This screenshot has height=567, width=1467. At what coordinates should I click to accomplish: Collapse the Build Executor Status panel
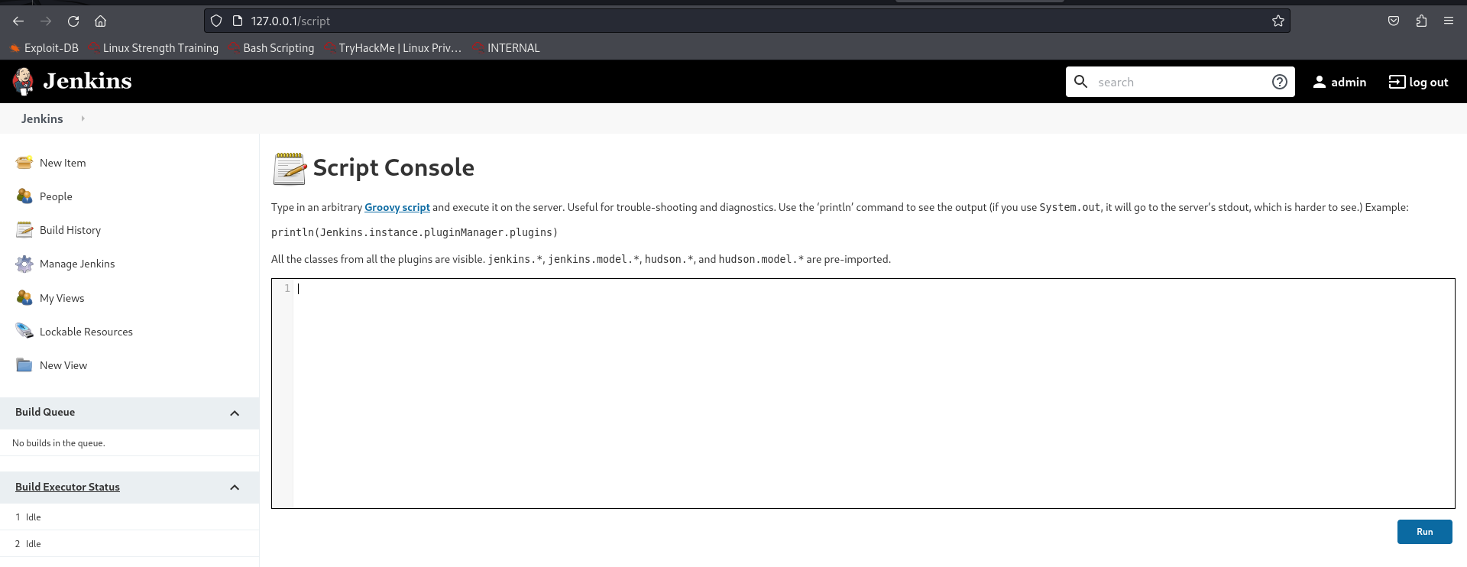[x=235, y=488]
